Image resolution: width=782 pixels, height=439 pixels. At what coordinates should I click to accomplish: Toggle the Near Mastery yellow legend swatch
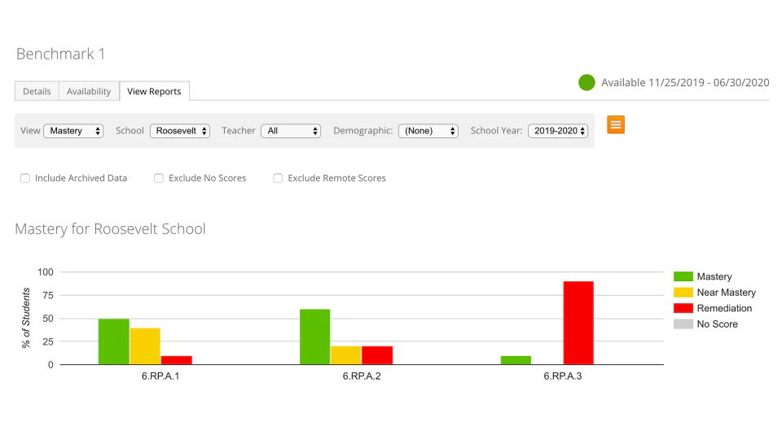[683, 292]
